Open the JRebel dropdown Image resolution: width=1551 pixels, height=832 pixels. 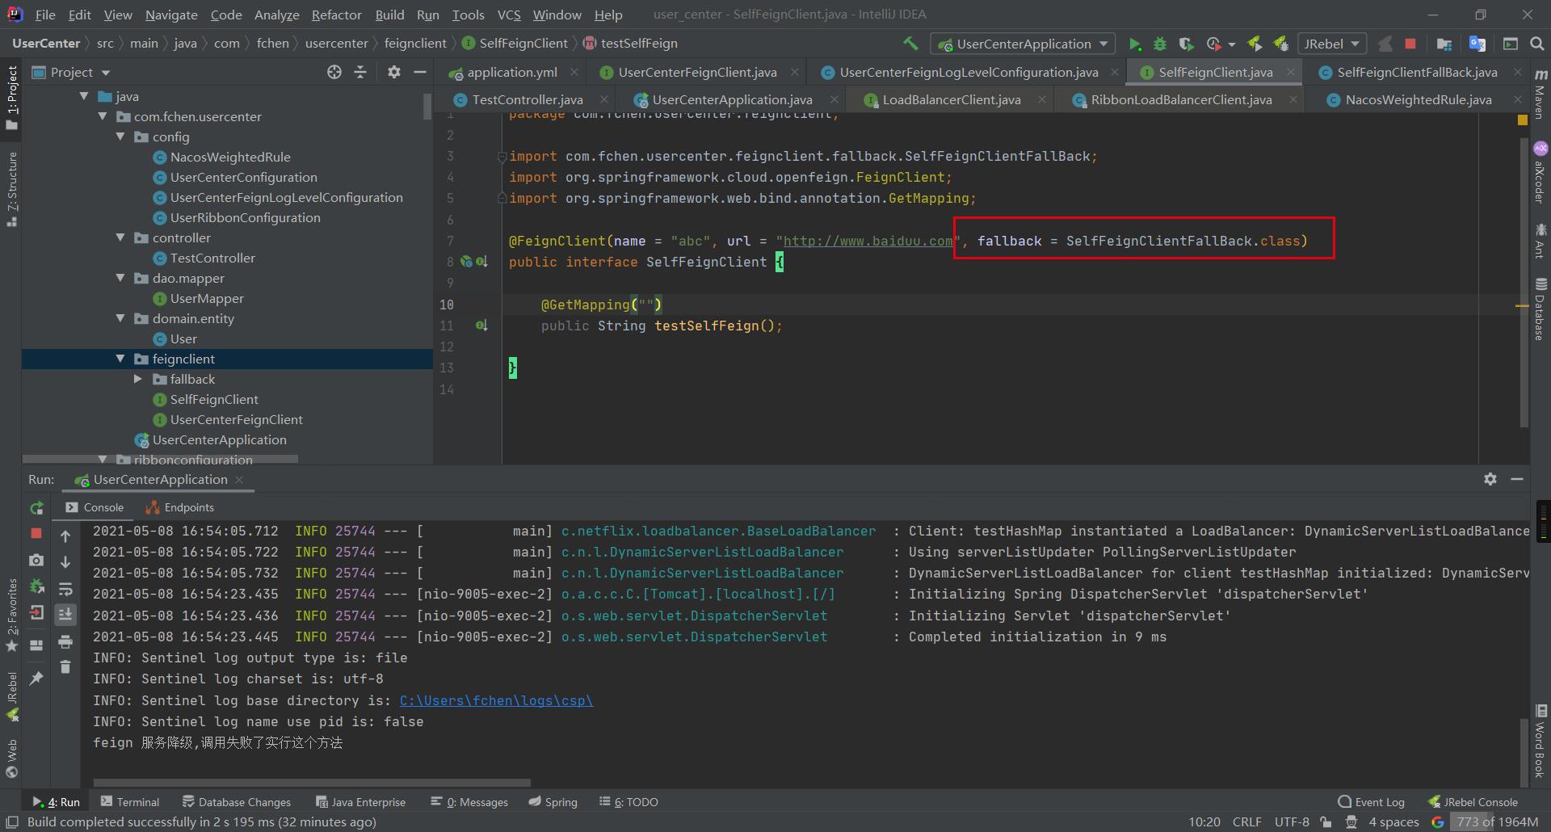pos(1331,44)
